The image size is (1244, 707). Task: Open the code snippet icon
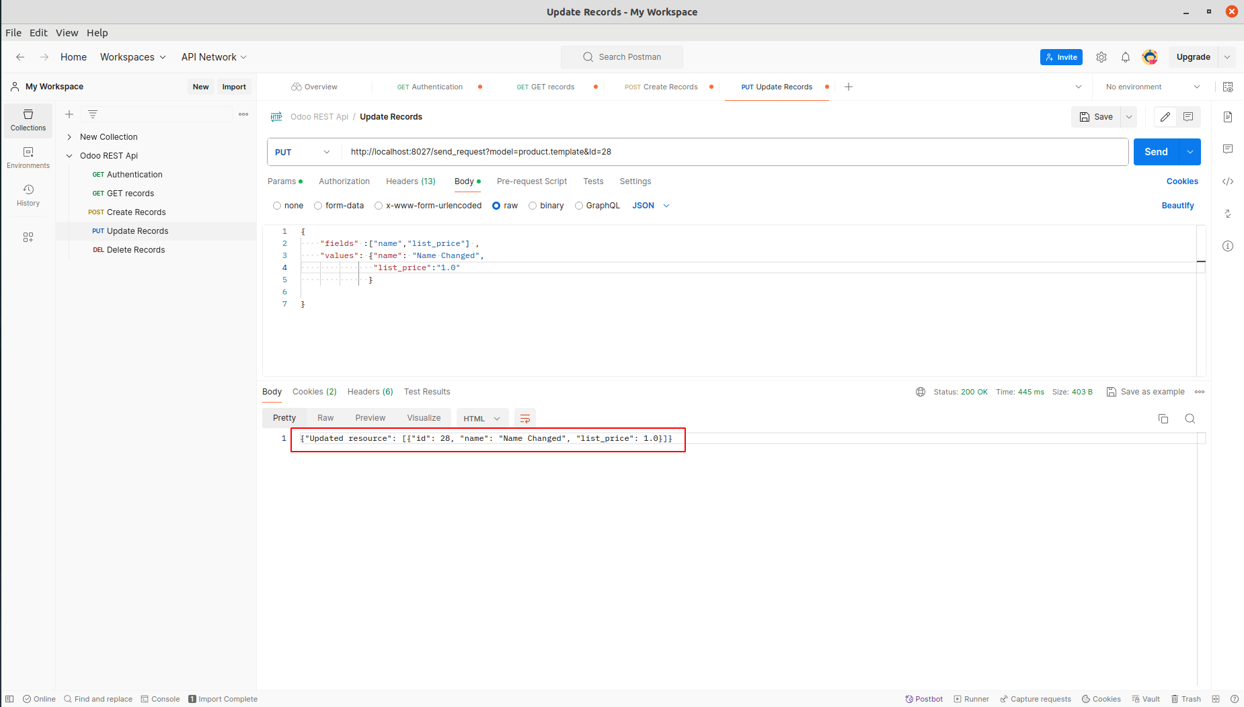pyautogui.click(x=1228, y=181)
